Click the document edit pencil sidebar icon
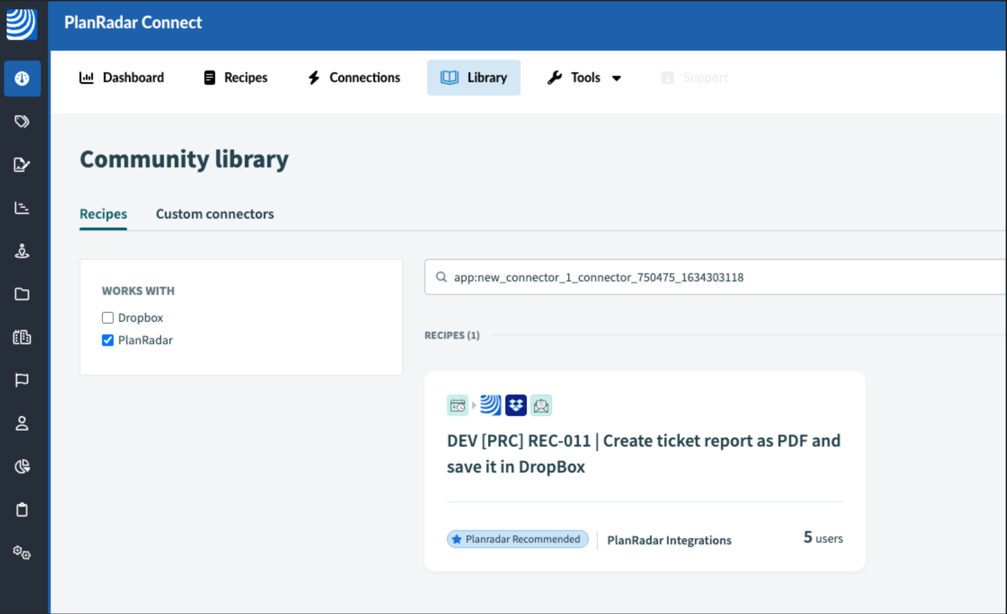Screen dimensions: 1007x614 22,165
